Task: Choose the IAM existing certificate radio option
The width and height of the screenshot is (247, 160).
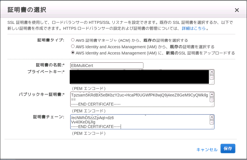Action: pos(73,46)
